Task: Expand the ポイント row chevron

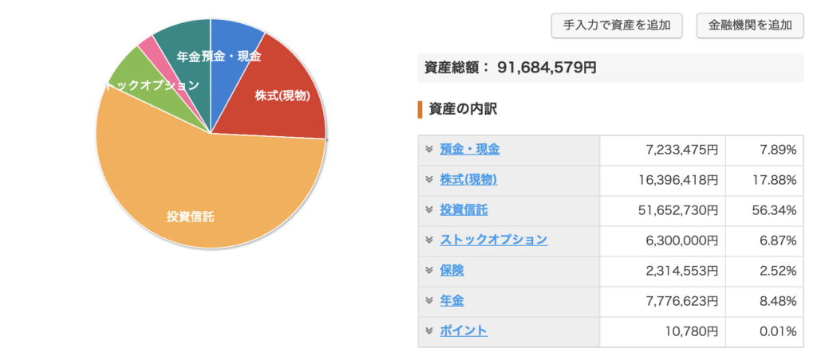Action: coord(428,331)
